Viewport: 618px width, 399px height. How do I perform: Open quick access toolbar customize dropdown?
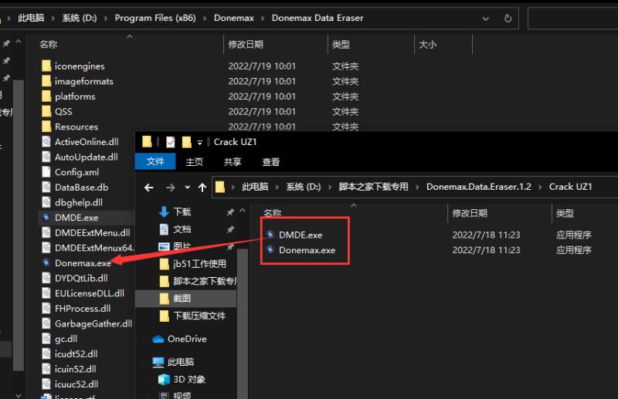coord(200,143)
